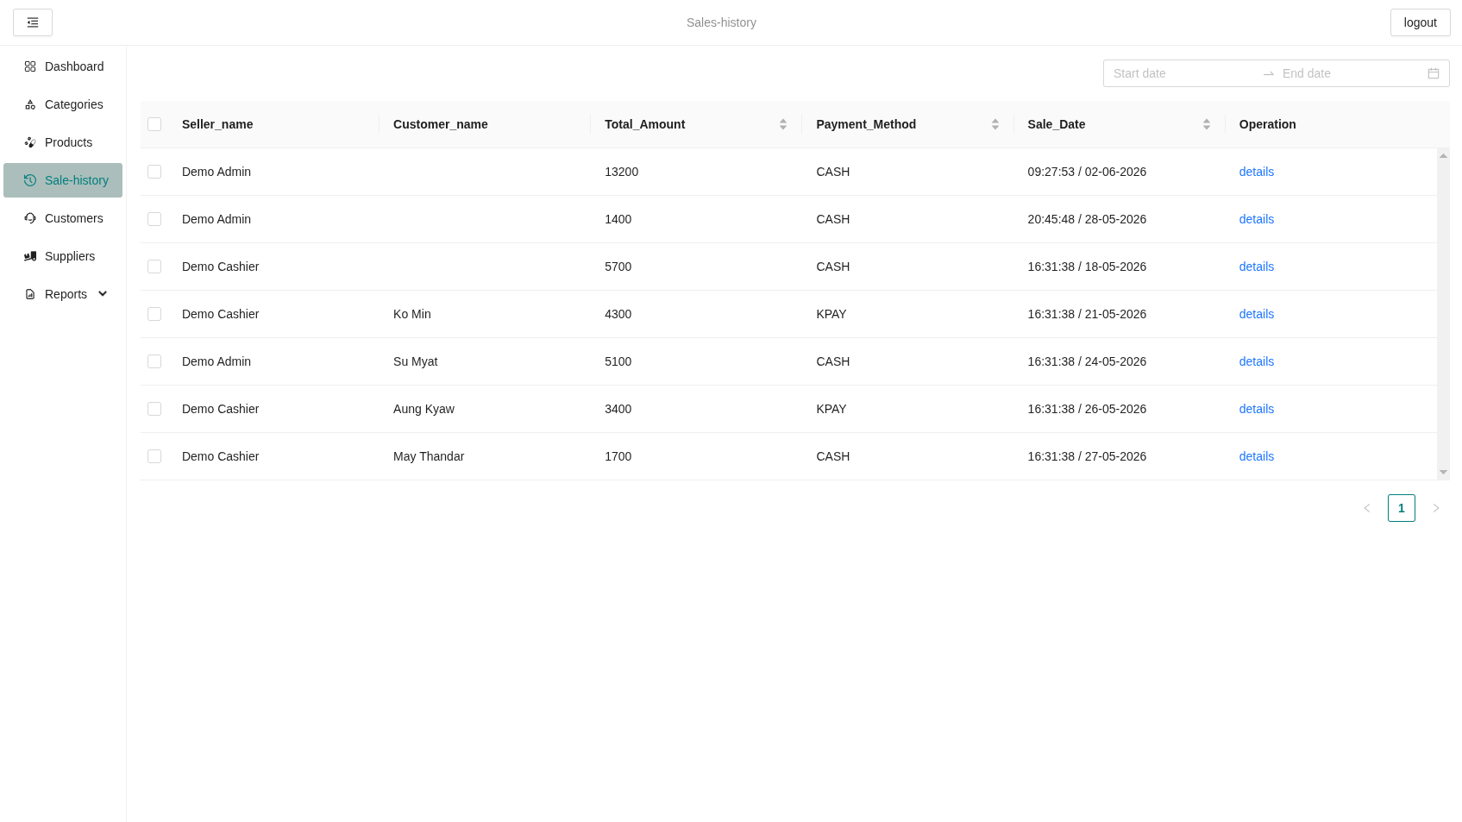The image size is (1462, 822).
Task: Click the customer name Su Myat
Action: (x=415, y=361)
